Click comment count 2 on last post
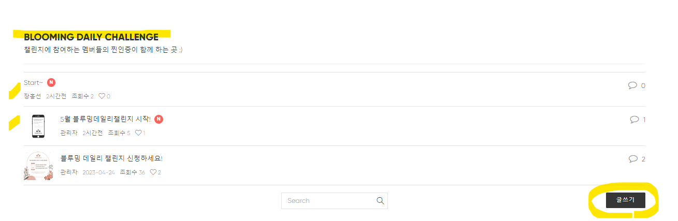 (x=643, y=159)
